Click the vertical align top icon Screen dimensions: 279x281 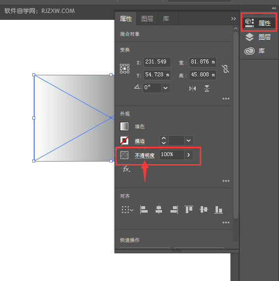pyautogui.click(x=189, y=210)
